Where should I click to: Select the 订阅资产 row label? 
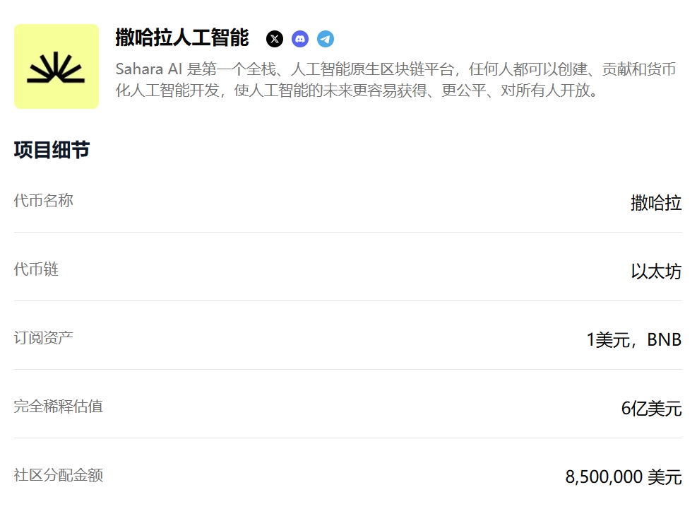click(44, 337)
